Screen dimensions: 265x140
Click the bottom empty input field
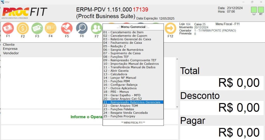coord(89,132)
